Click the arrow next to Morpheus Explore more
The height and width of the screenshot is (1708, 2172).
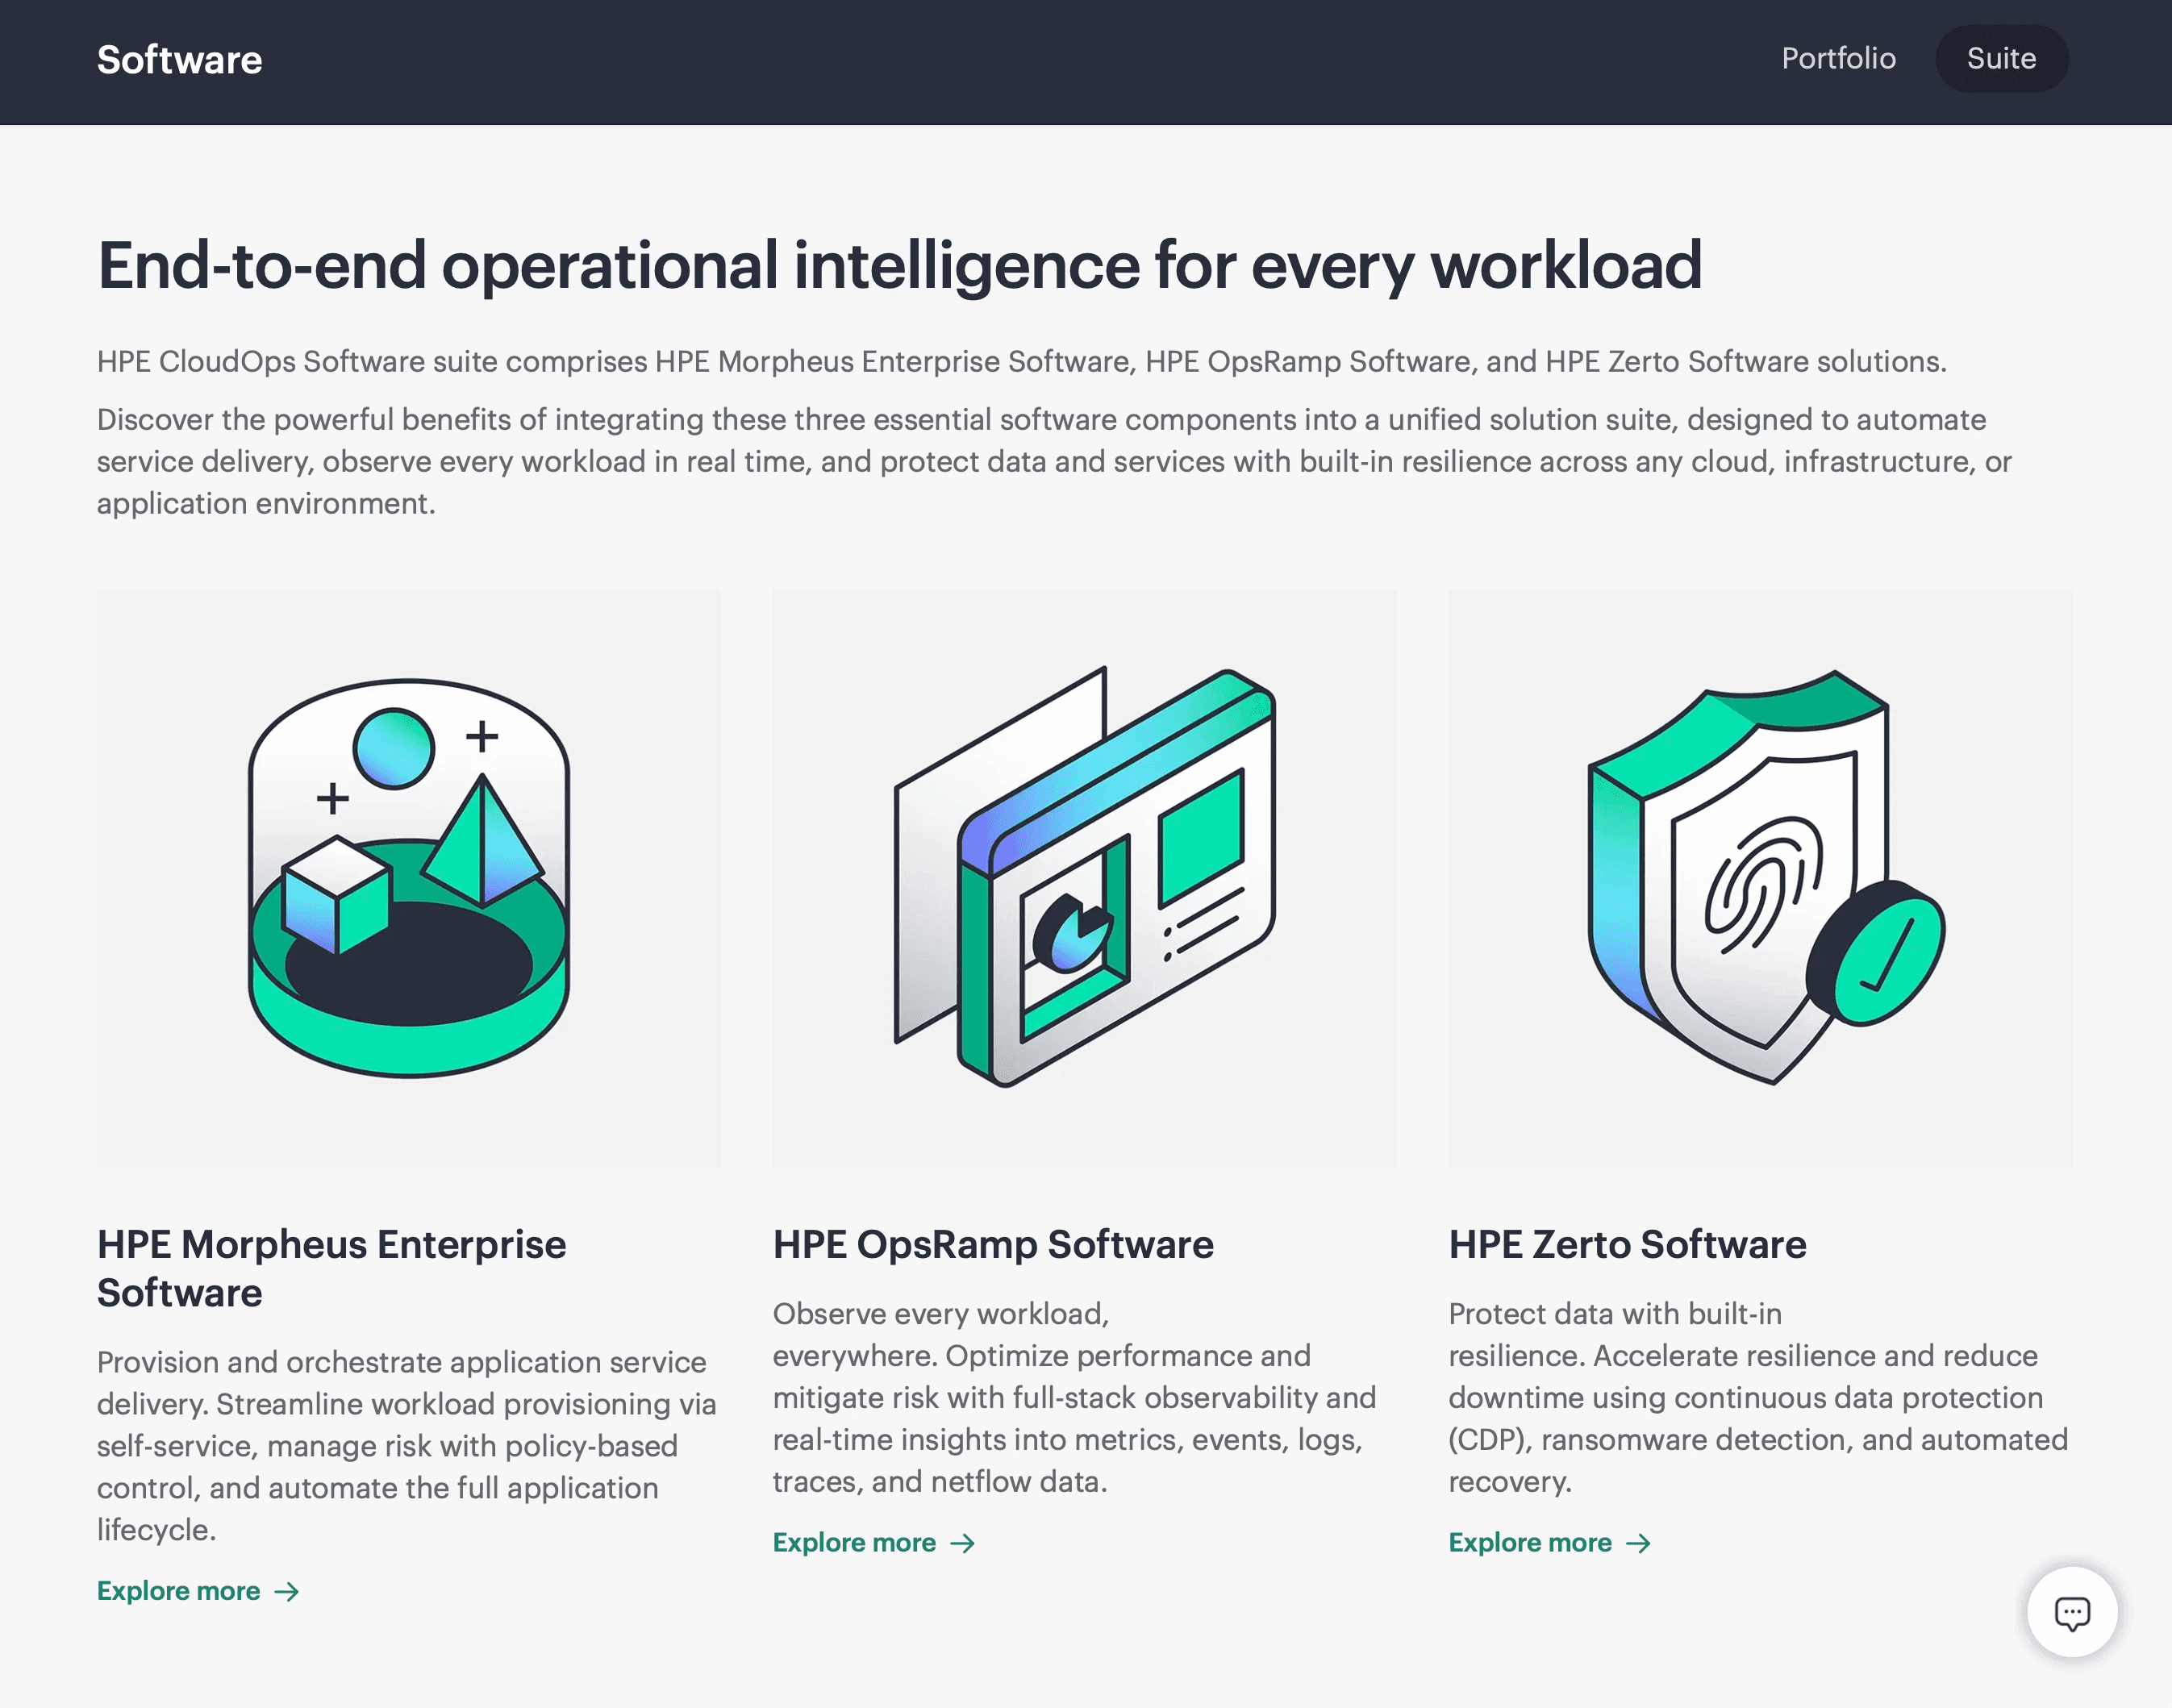(x=287, y=1591)
